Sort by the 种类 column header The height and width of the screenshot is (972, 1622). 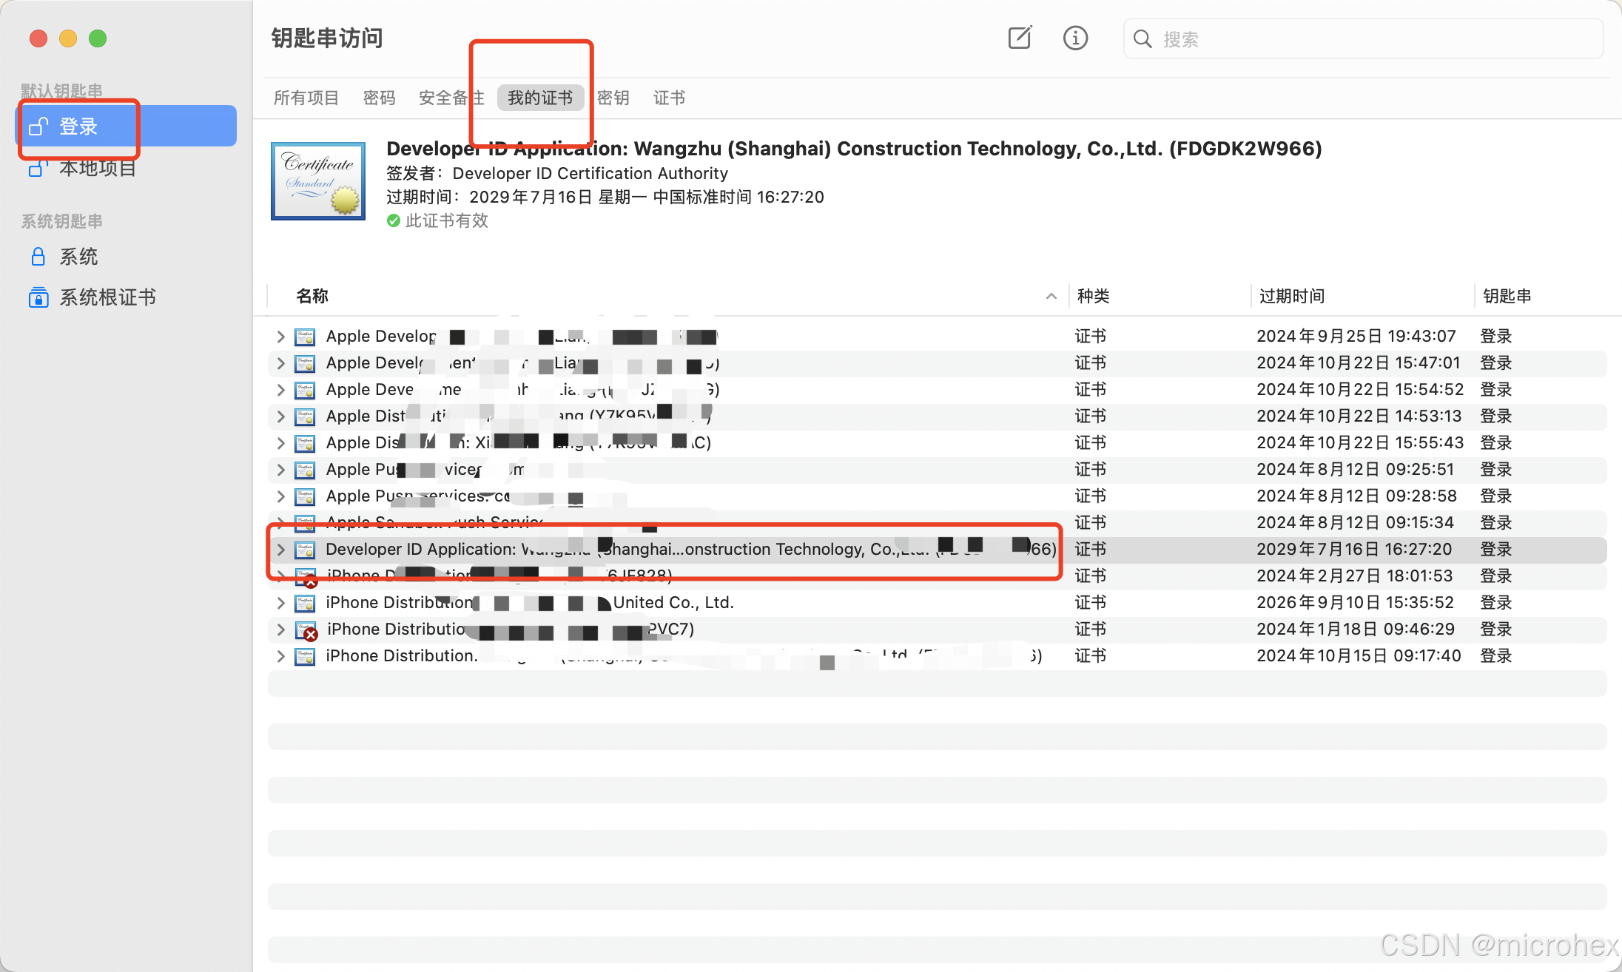1093,296
